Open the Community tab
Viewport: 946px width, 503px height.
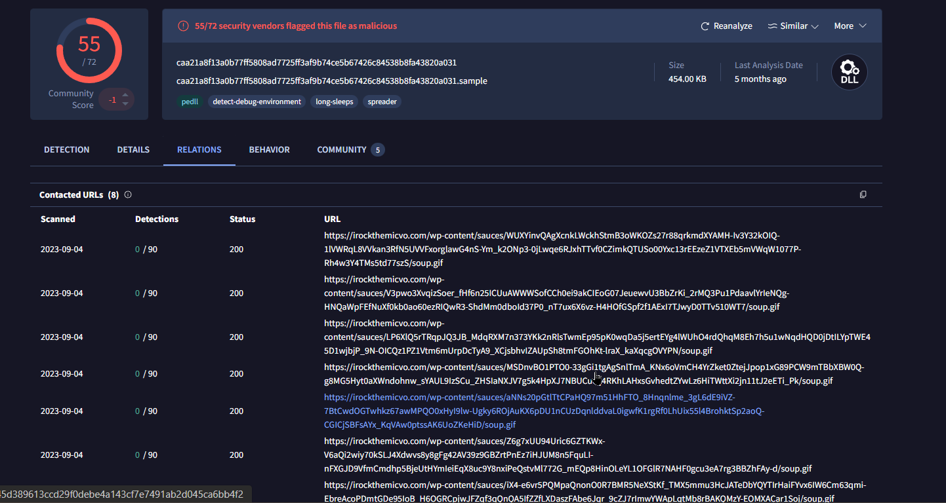pyautogui.click(x=342, y=150)
